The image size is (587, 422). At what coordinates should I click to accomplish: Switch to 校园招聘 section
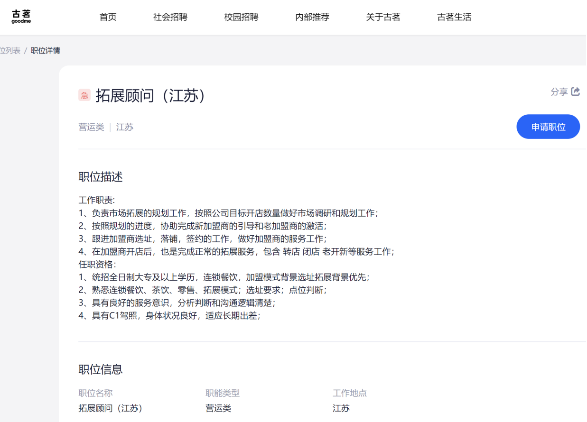click(241, 17)
